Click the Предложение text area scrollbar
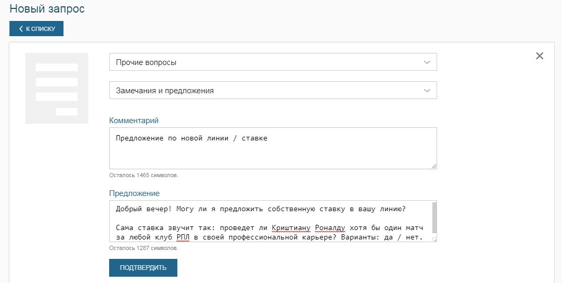This screenshot has width=562, height=283. (x=434, y=213)
